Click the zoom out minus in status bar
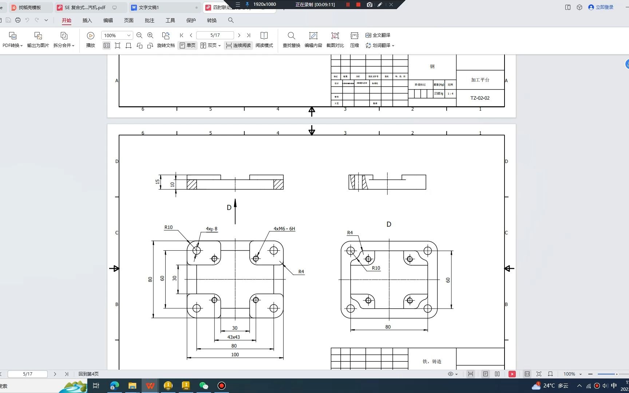Image resolution: width=629 pixels, height=393 pixels. tap(590, 374)
